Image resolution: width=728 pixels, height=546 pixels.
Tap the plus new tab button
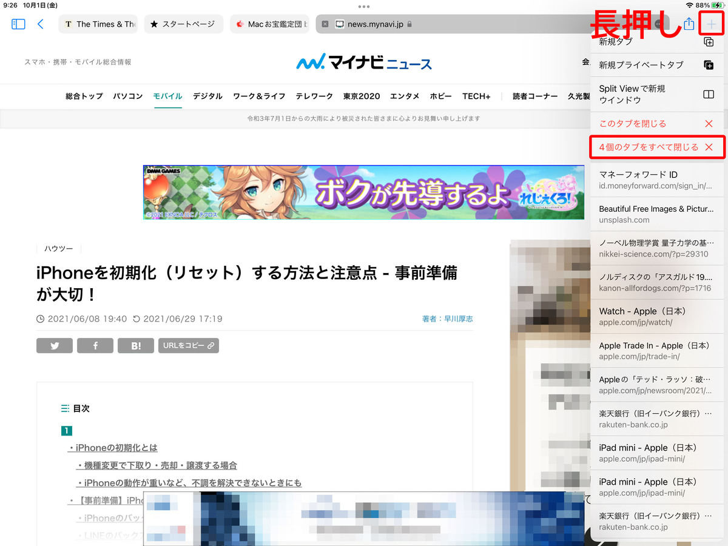coord(711,24)
